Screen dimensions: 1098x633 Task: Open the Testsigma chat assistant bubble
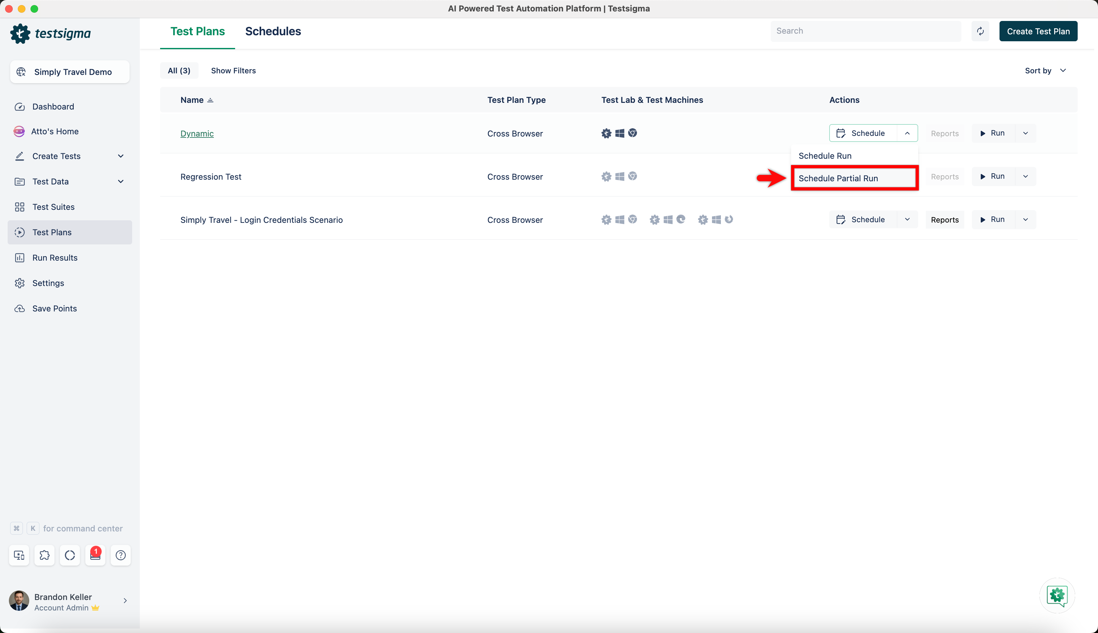click(1057, 595)
